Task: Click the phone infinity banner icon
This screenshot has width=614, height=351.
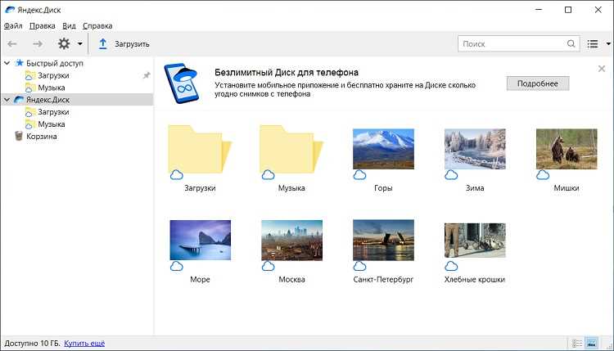Action: point(182,83)
